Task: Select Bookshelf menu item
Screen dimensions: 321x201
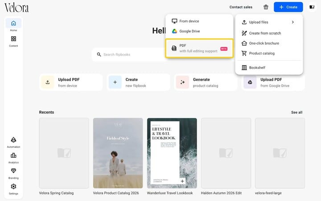Action: [x=269, y=67]
